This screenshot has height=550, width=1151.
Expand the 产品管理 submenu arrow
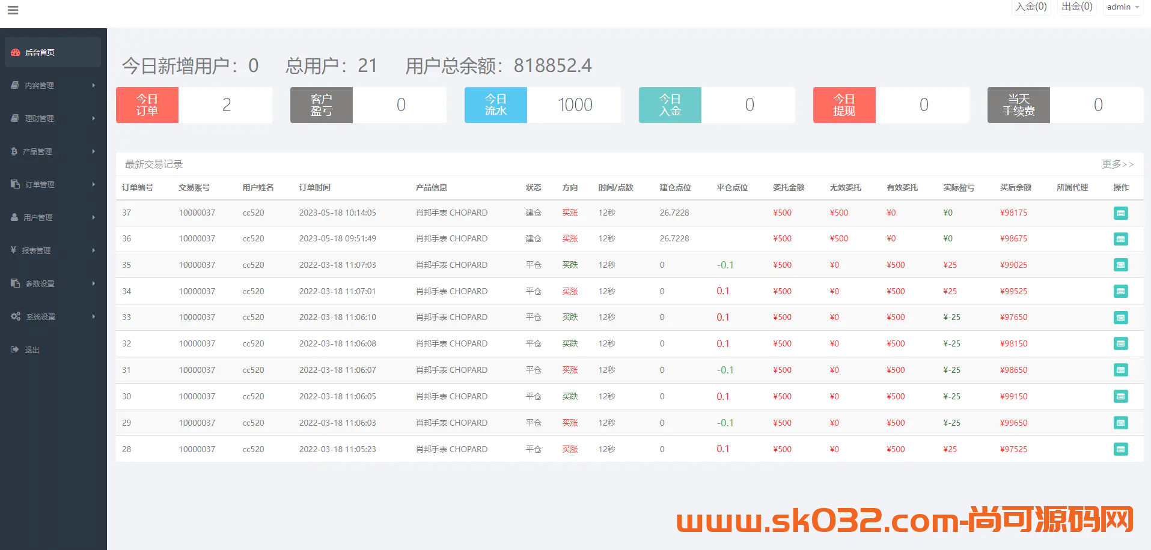point(94,151)
